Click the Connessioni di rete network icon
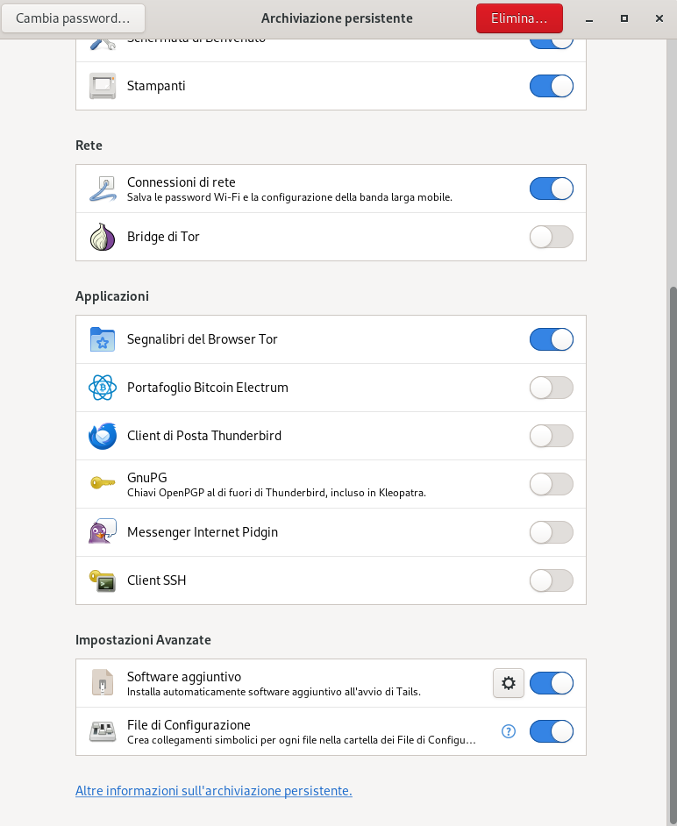 pos(103,189)
